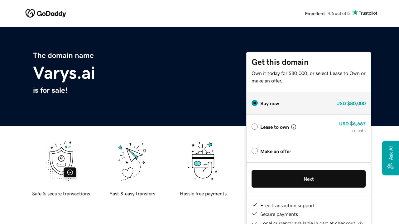Click the Varys.ai domain heading
The height and width of the screenshot is (224, 399).
pyautogui.click(x=64, y=73)
